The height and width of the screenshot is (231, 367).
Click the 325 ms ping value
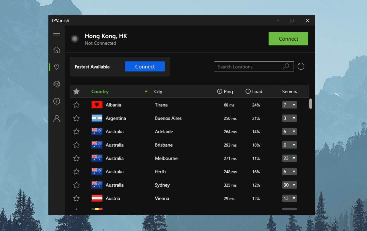coord(230,185)
